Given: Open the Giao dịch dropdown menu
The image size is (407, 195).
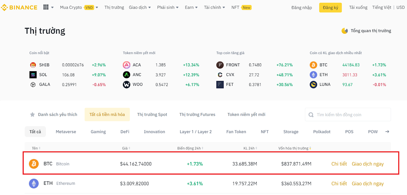Looking at the screenshot, I should (x=140, y=7).
